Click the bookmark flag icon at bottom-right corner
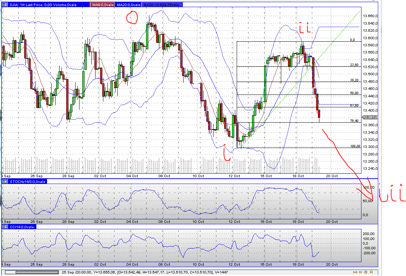Viewport: 406px width, 276px height. point(371,272)
